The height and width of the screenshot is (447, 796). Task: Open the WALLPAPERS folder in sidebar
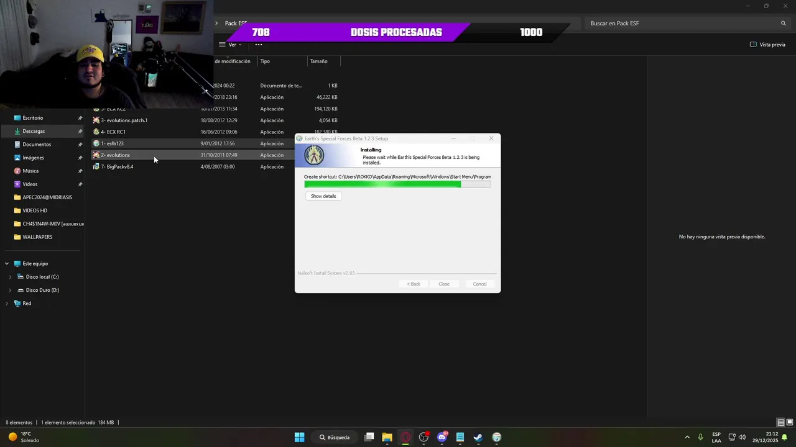[37, 237]
